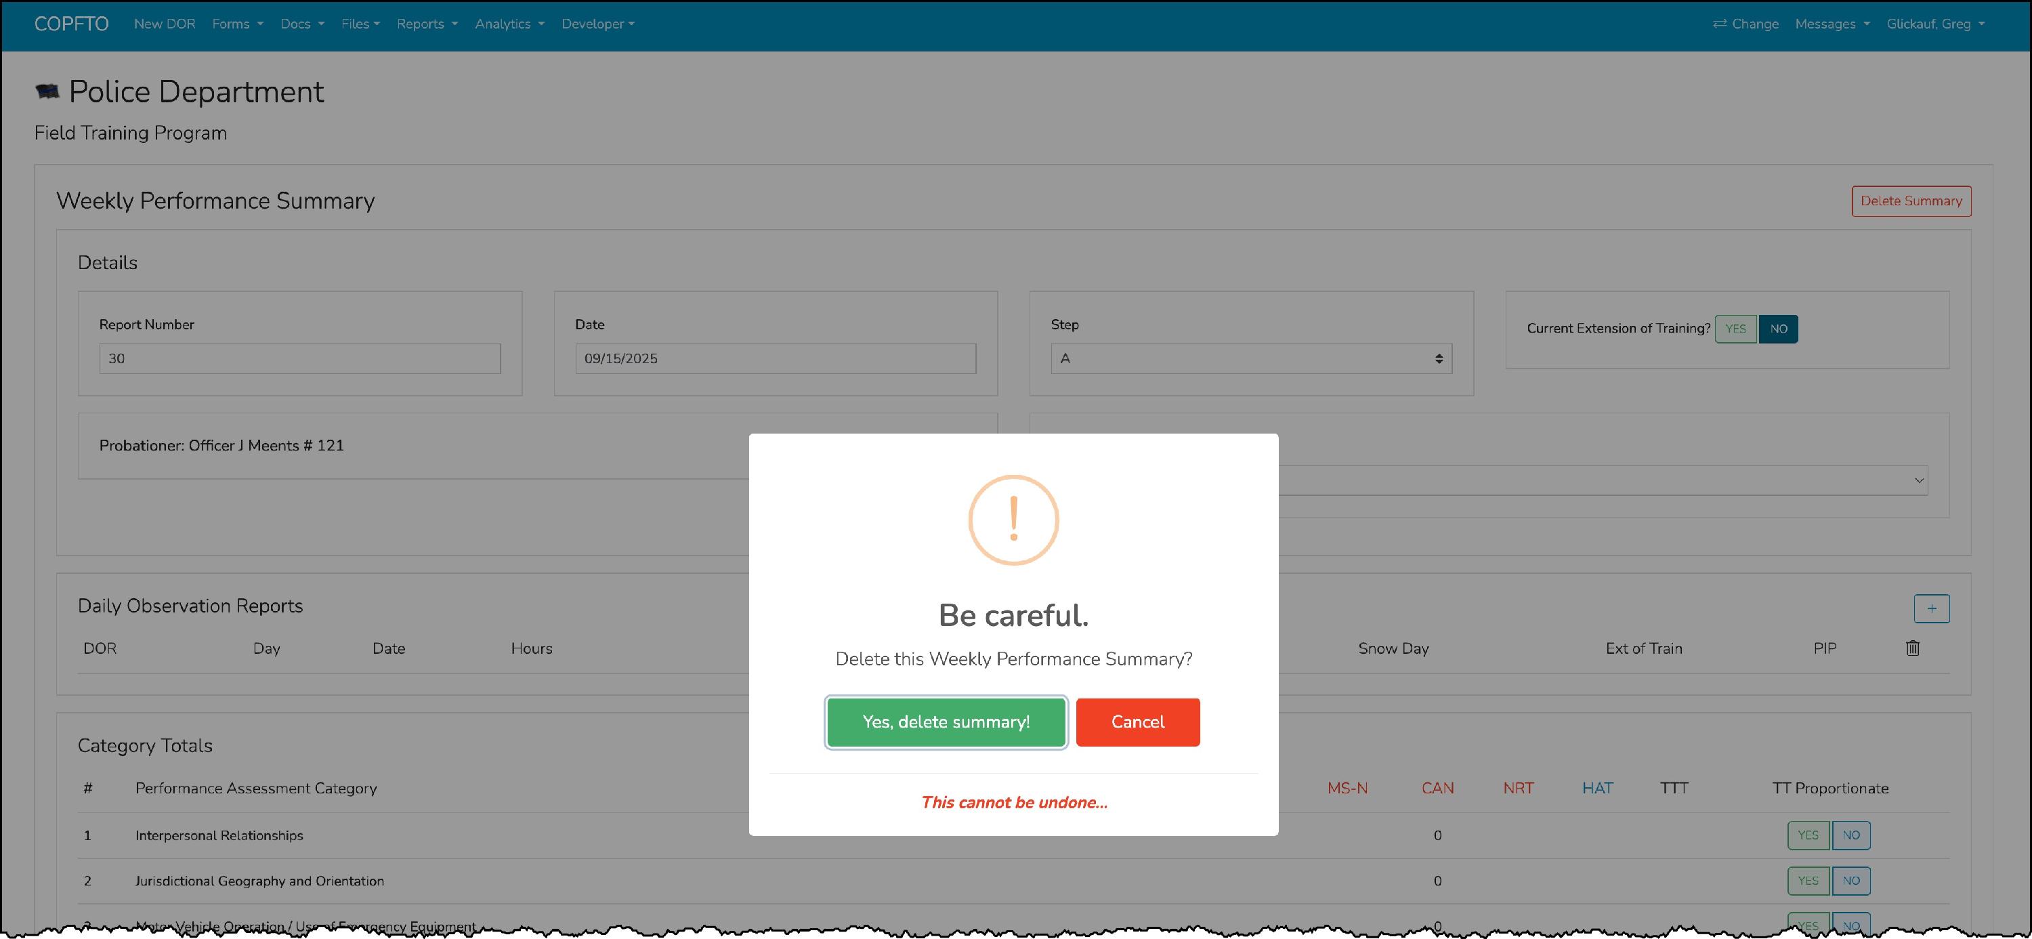
Task: Open the Glickauf, Greg user dropdown
Action: pyautogui.click(x=1935, y=24)
